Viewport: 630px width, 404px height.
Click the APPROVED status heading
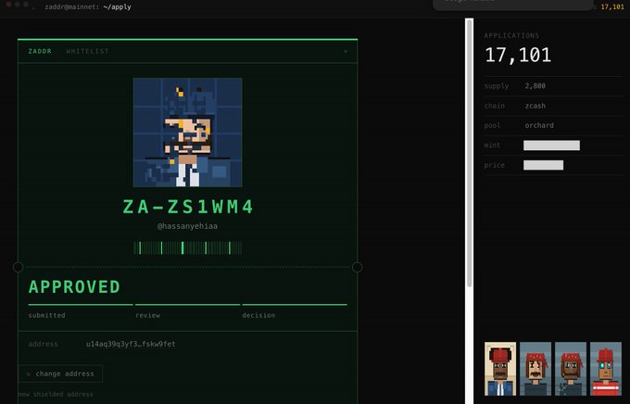point(74,287)
